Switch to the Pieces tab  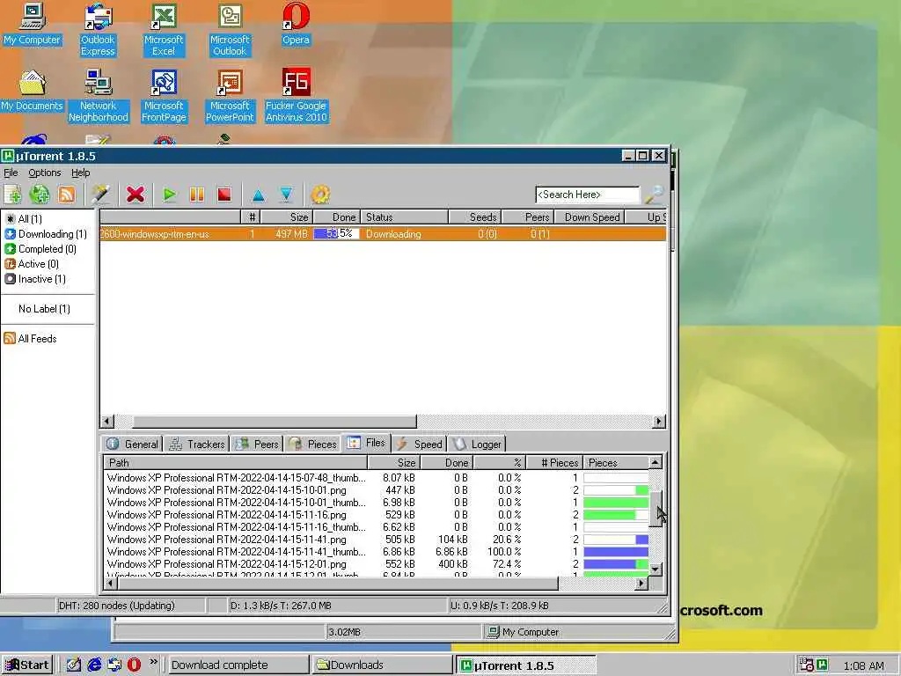[x=313, y=444]
